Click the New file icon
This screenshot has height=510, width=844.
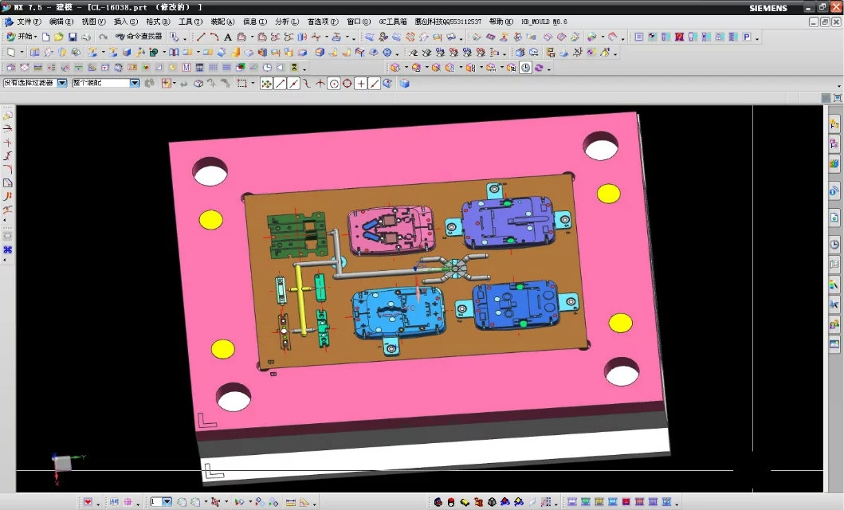tap(46, 37)
